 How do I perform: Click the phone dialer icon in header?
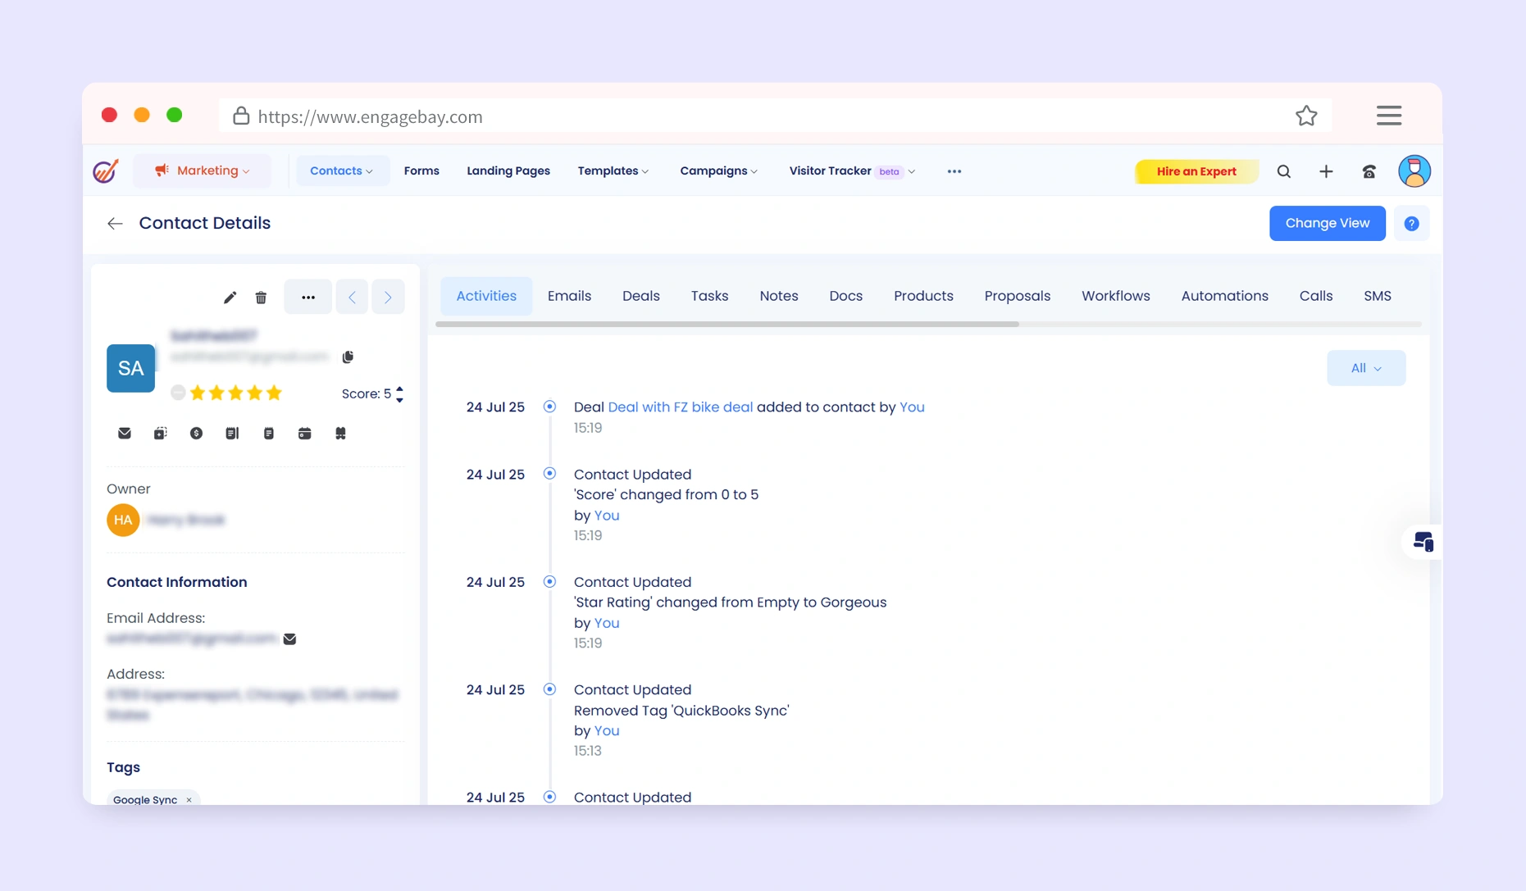1369,171
